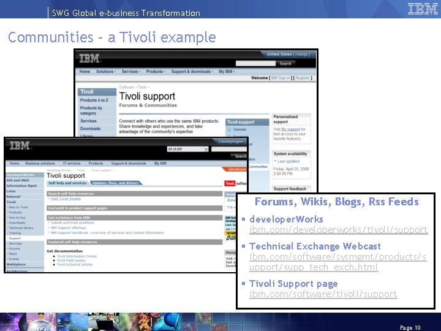Open 'IT services' in the developerWorks navigation
The height and width of the screenshot is (331, 441).
coord(72,163)
